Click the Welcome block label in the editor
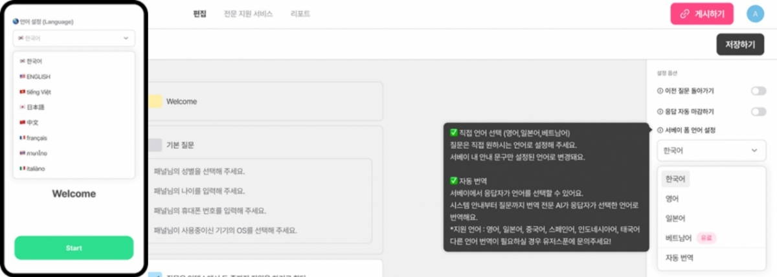Image resolution: width=777 pixels, height=277 pixels. pyautogui.click(x=181, y=102)
